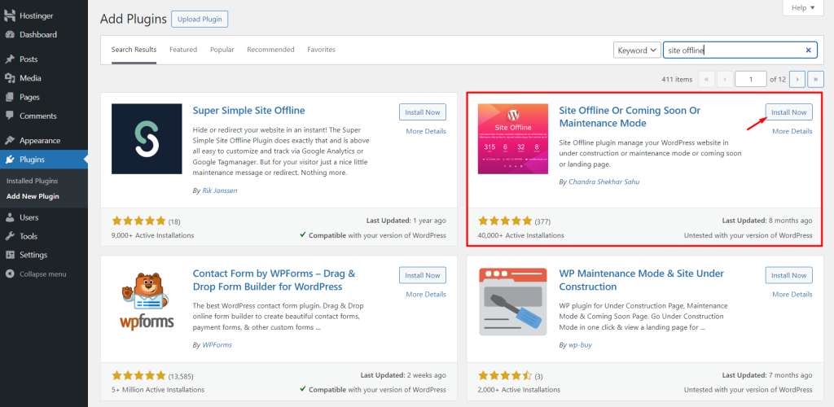Click the current page number field
This screenshot has height=407, width=834.
coord(750,79)
